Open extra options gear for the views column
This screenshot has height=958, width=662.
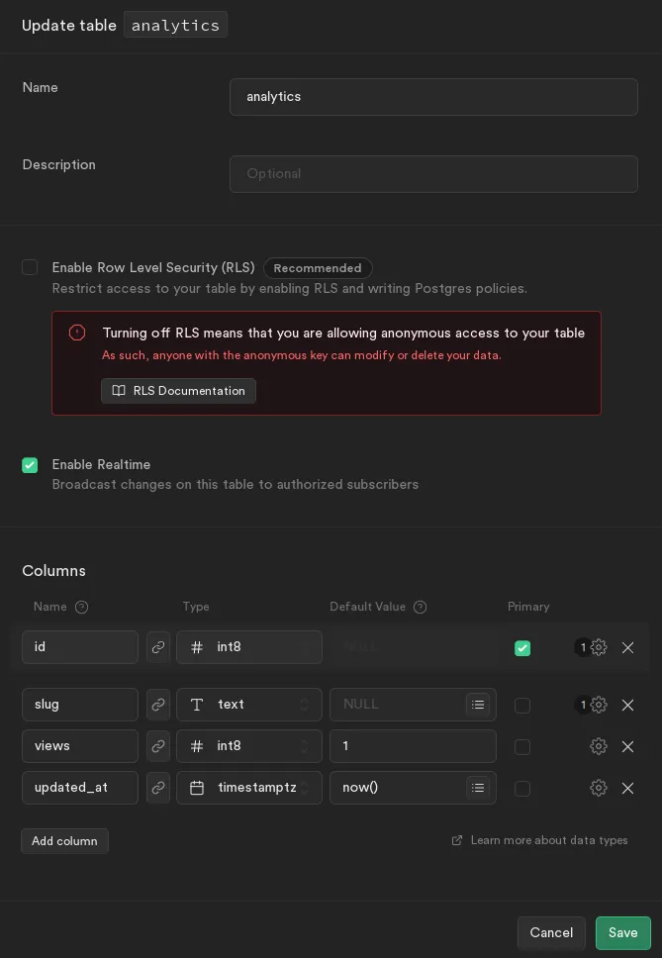coord(599,746)
